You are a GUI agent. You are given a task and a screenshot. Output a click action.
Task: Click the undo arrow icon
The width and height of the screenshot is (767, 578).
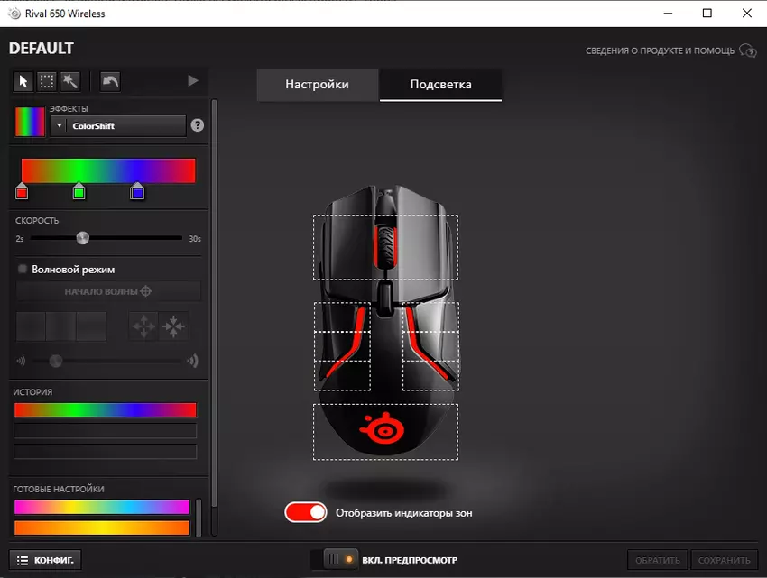pyautogui.click(x=109, y=81)
